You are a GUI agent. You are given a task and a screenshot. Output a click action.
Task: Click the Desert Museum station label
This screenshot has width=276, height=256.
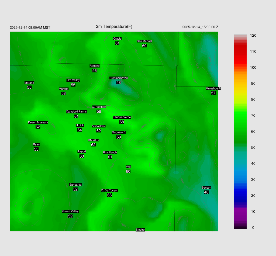tap(38, 122)
